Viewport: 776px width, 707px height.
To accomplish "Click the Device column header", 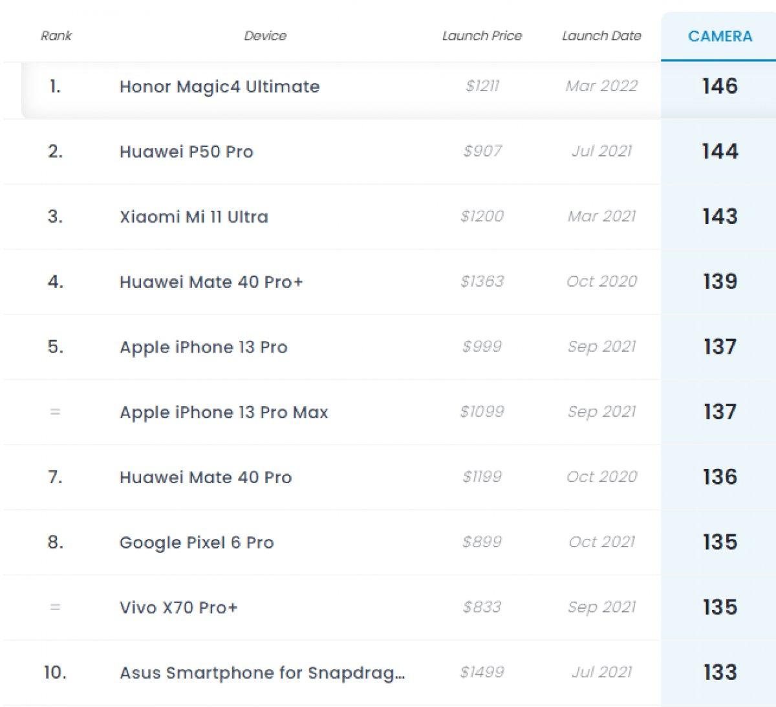I will (x=265, y=36).
